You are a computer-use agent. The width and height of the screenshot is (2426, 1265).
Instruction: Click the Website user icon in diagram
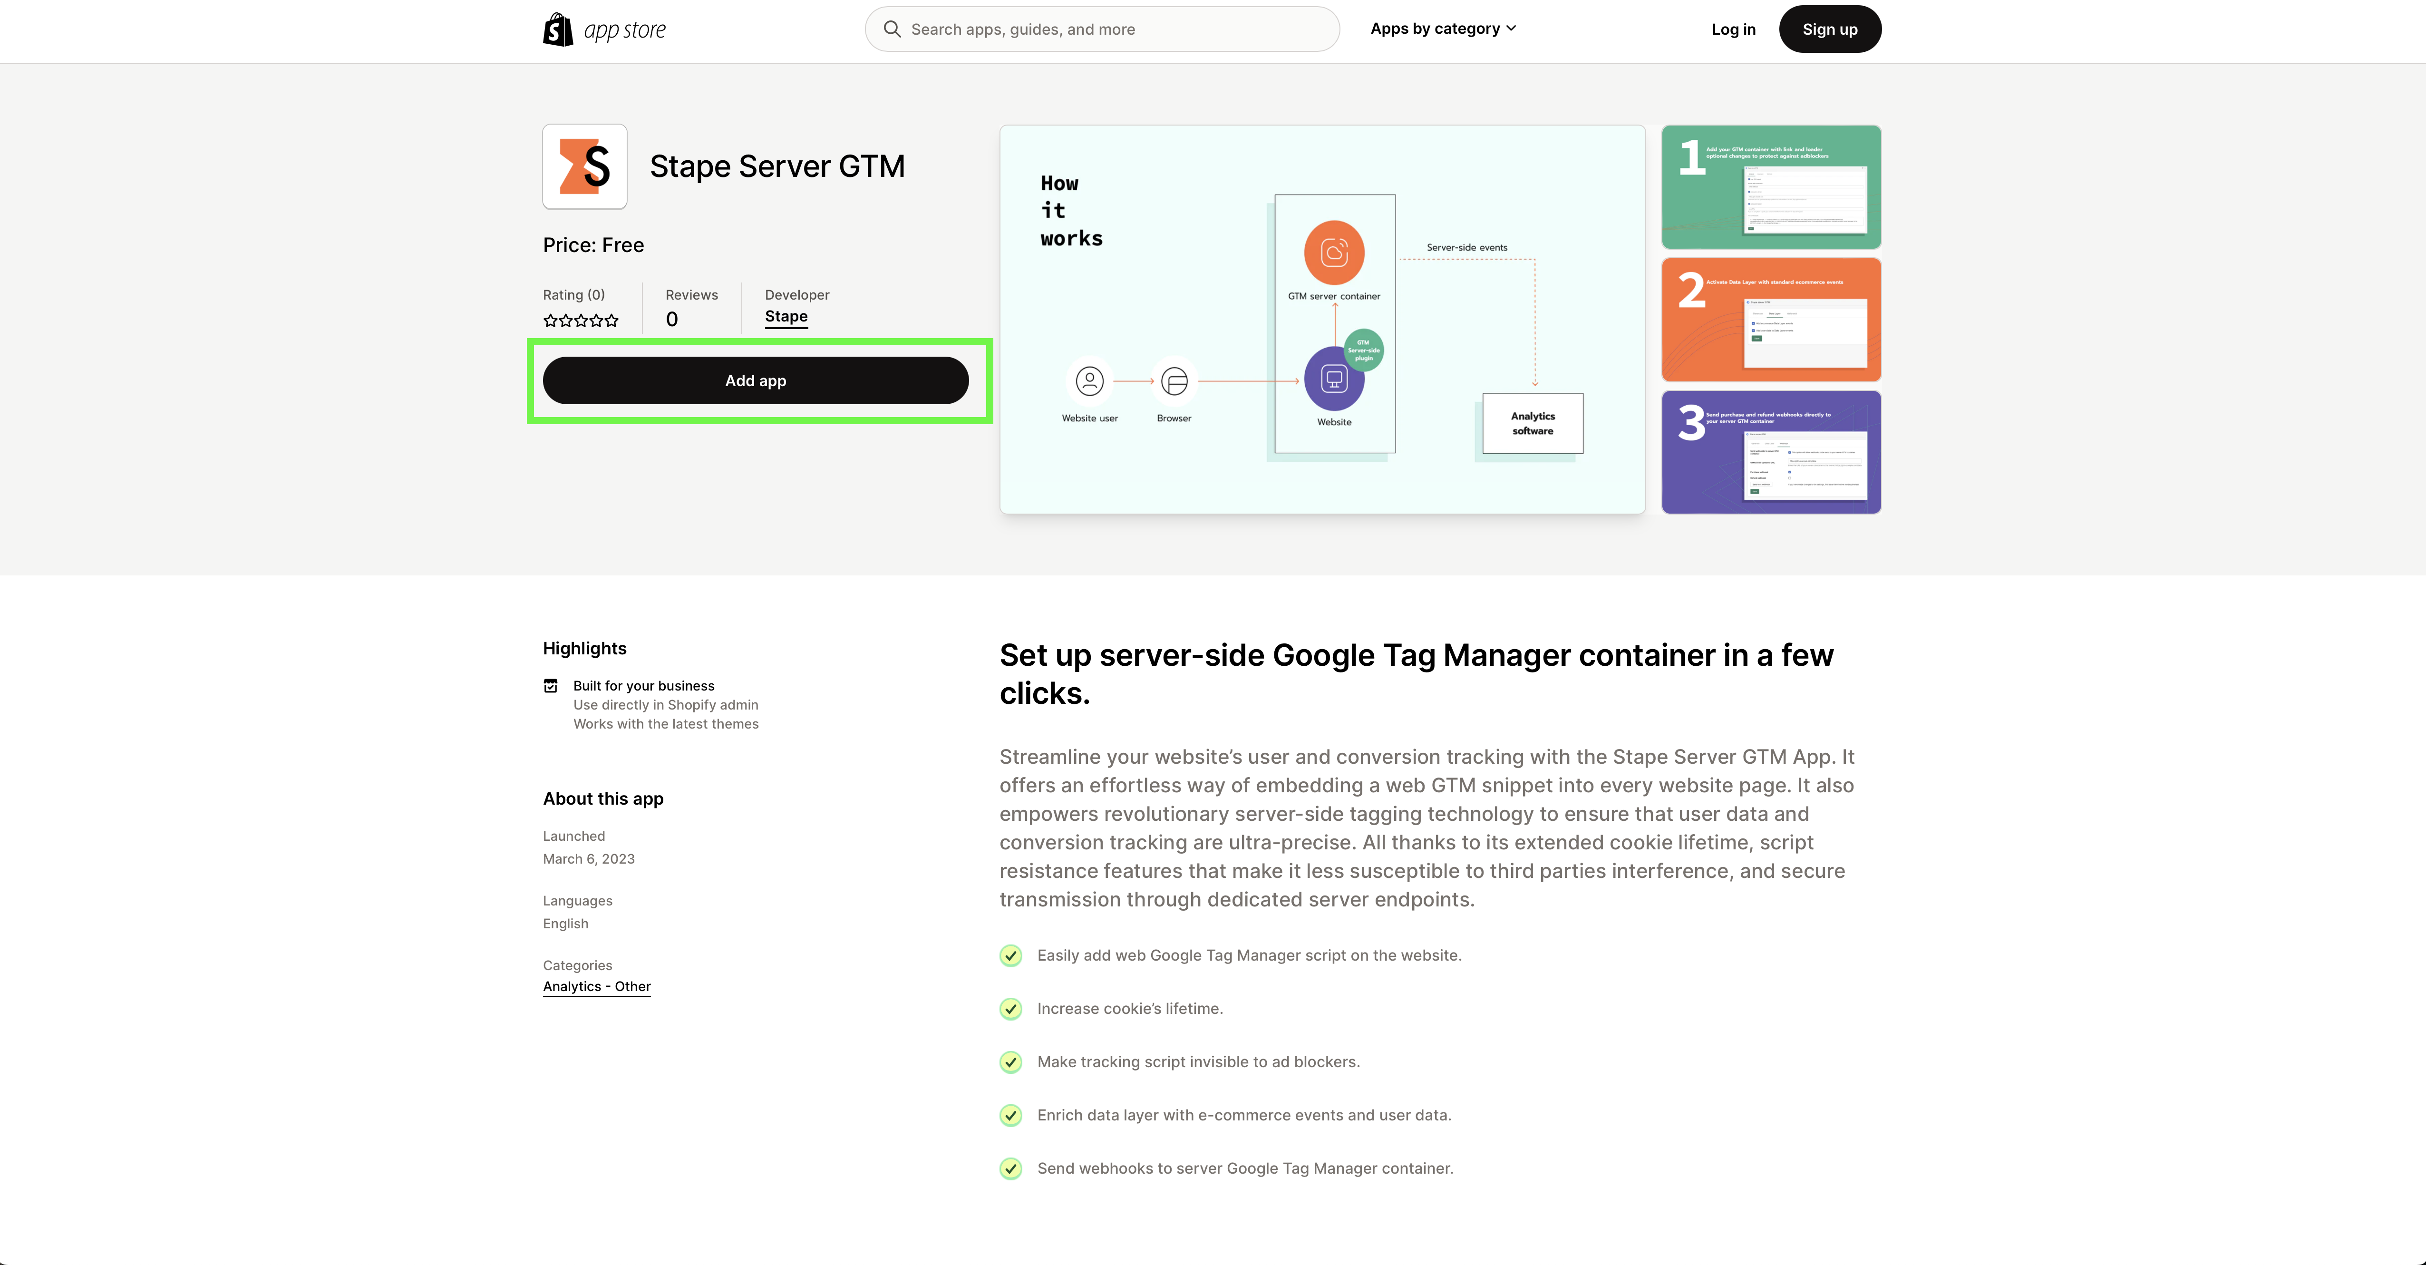[x=1090, y=381]
